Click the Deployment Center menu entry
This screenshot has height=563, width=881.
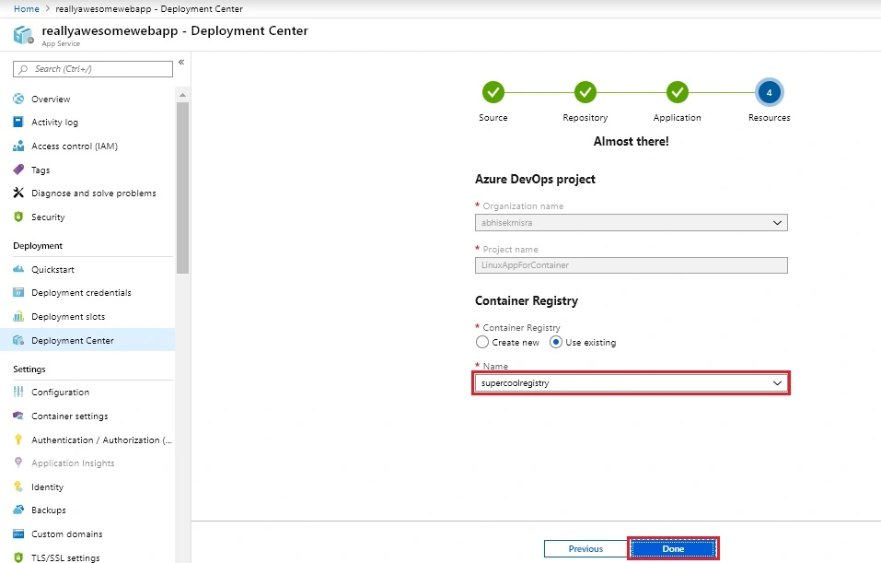(x=73, y=340)
